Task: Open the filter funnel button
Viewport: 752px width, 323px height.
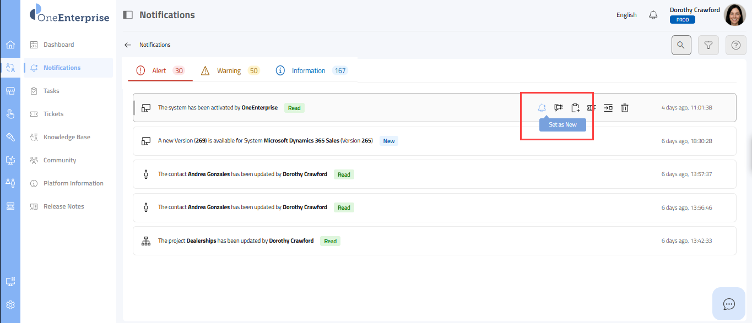Action: 708,45
